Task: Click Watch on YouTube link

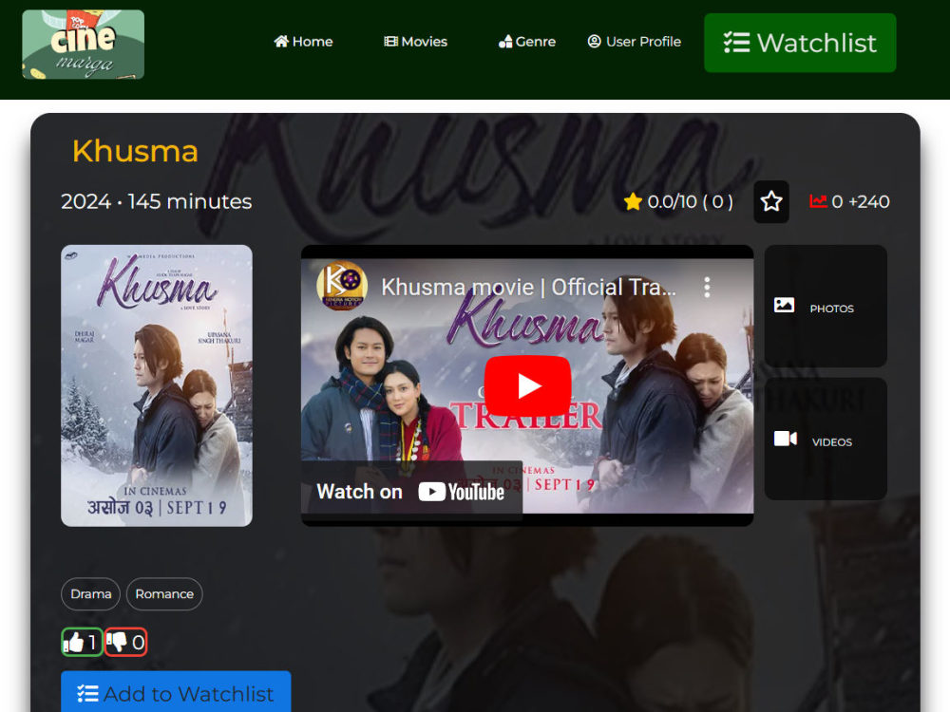Action: (411, 492)
